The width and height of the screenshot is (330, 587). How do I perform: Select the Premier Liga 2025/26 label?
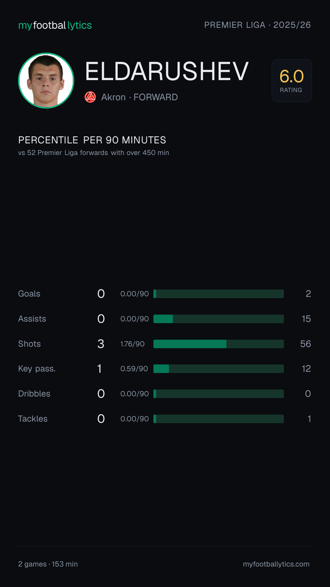tap(257, 25)
